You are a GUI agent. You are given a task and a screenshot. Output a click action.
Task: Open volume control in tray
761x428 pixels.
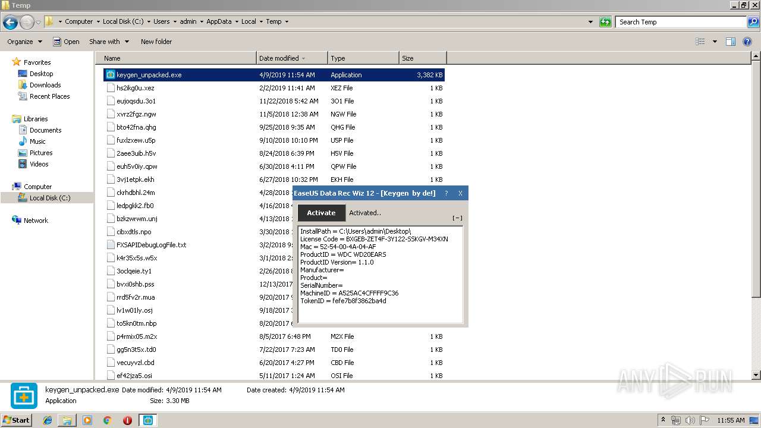tap(690, 420)
